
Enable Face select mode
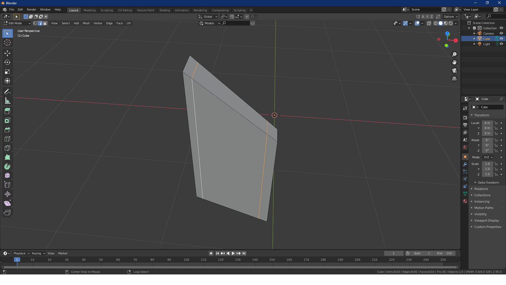[45, 23]
